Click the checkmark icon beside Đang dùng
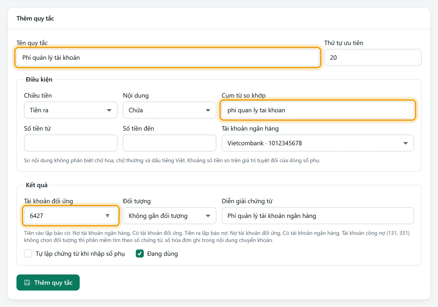This screenshot has width=438, height=307. click(x=140, y=254)
